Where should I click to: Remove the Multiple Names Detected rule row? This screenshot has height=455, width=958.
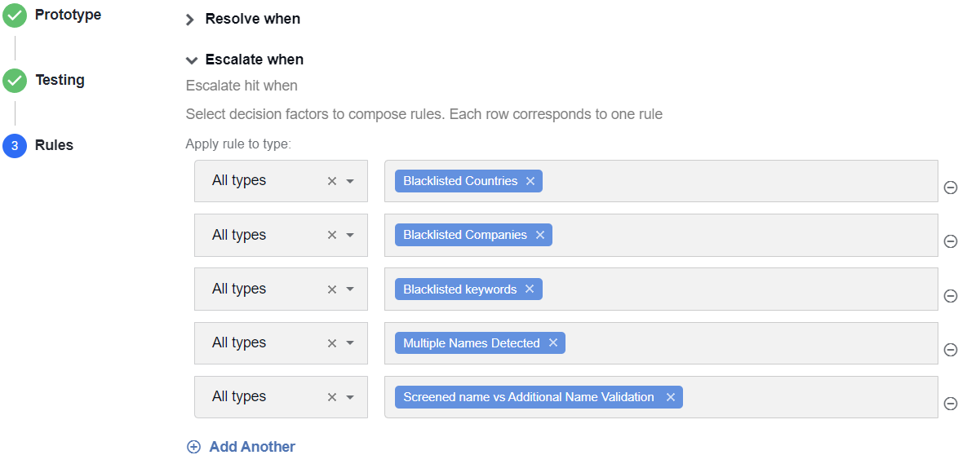(x=950, y=349)
